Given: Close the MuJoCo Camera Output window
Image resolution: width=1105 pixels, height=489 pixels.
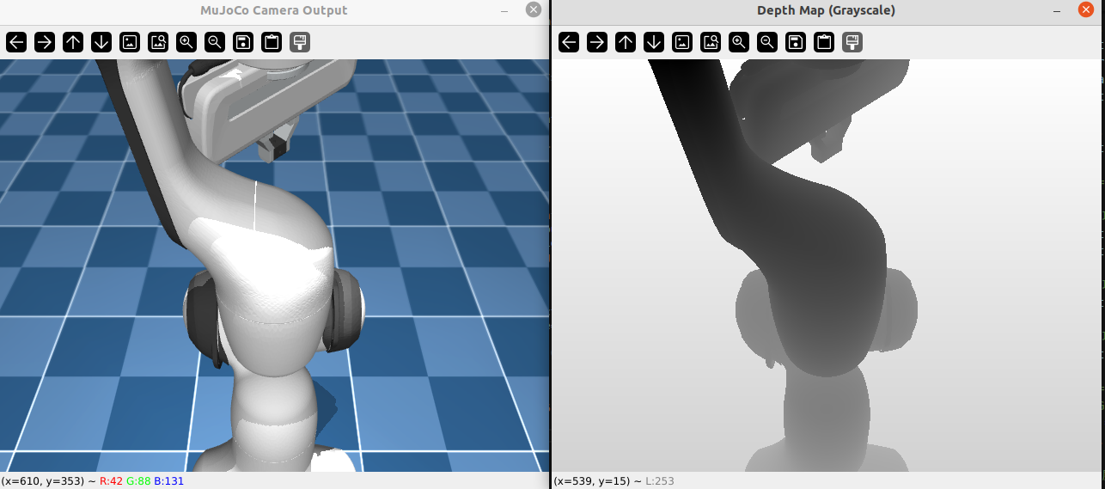Looking at the screenshot, I should [534, 9].
